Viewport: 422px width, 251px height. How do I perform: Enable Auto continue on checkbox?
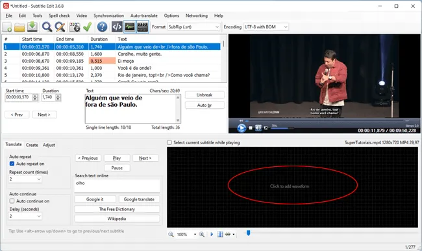click(12, 201)
